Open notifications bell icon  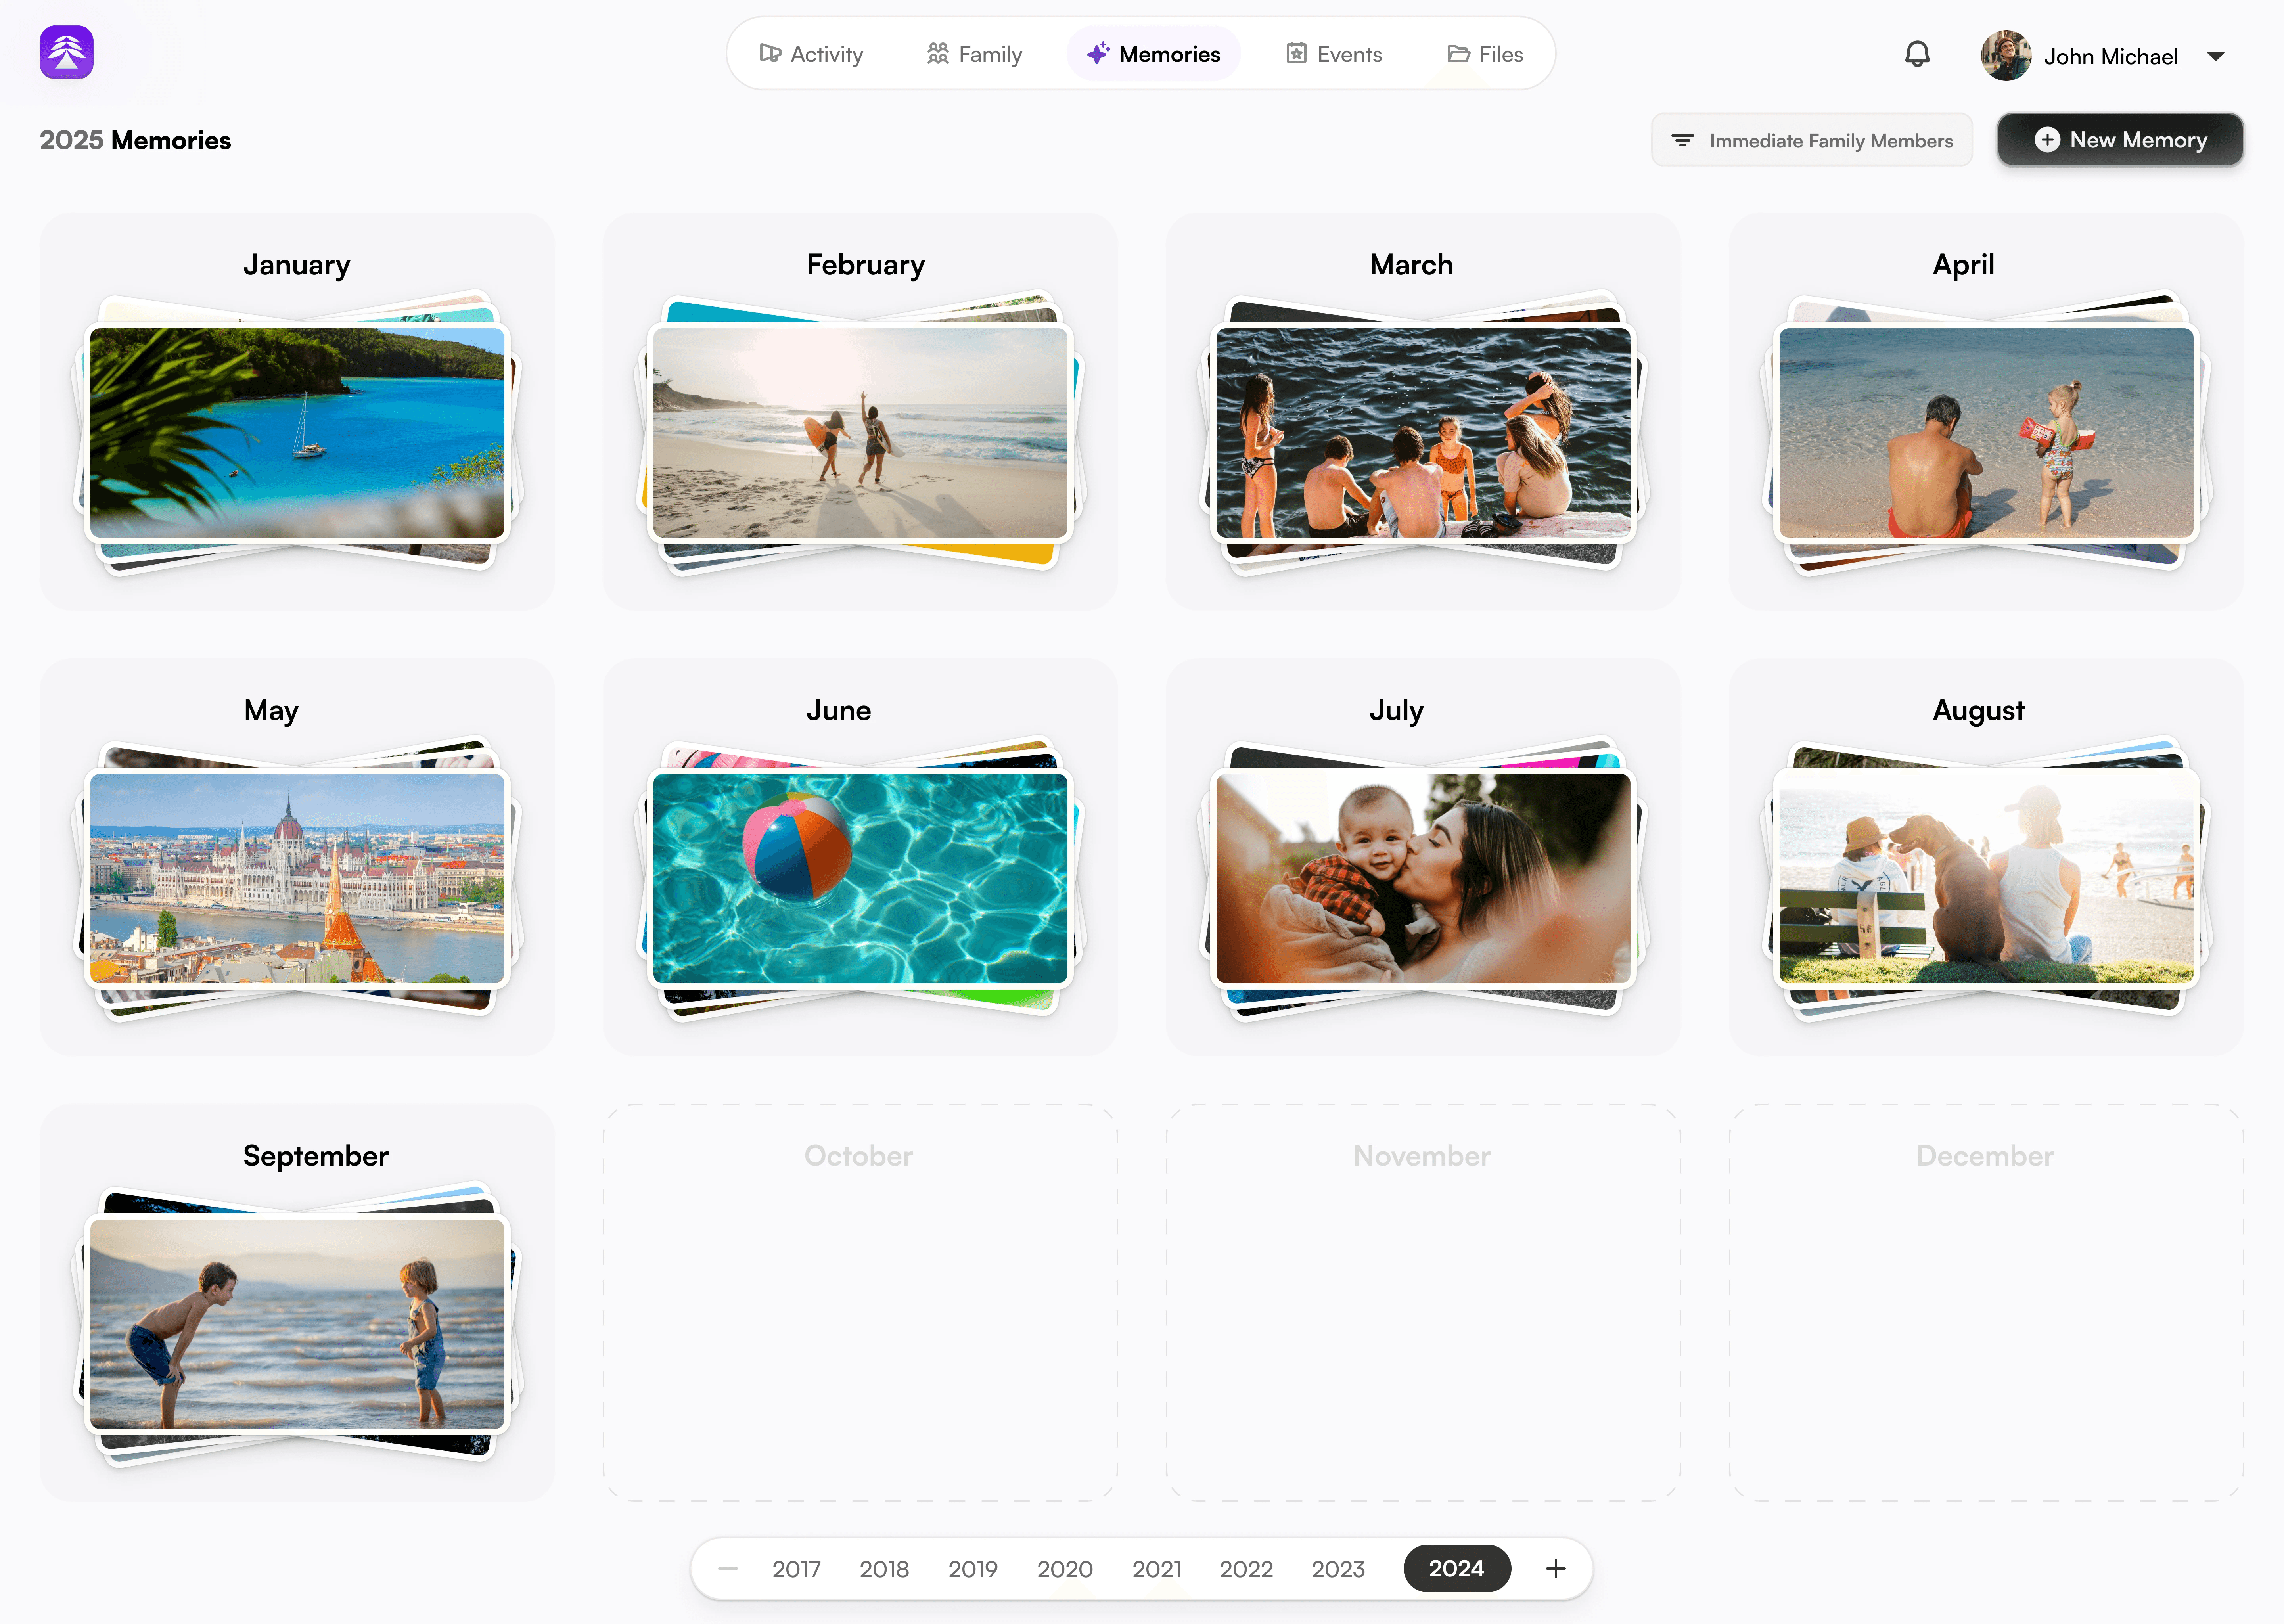click(x=1916, y=54)
